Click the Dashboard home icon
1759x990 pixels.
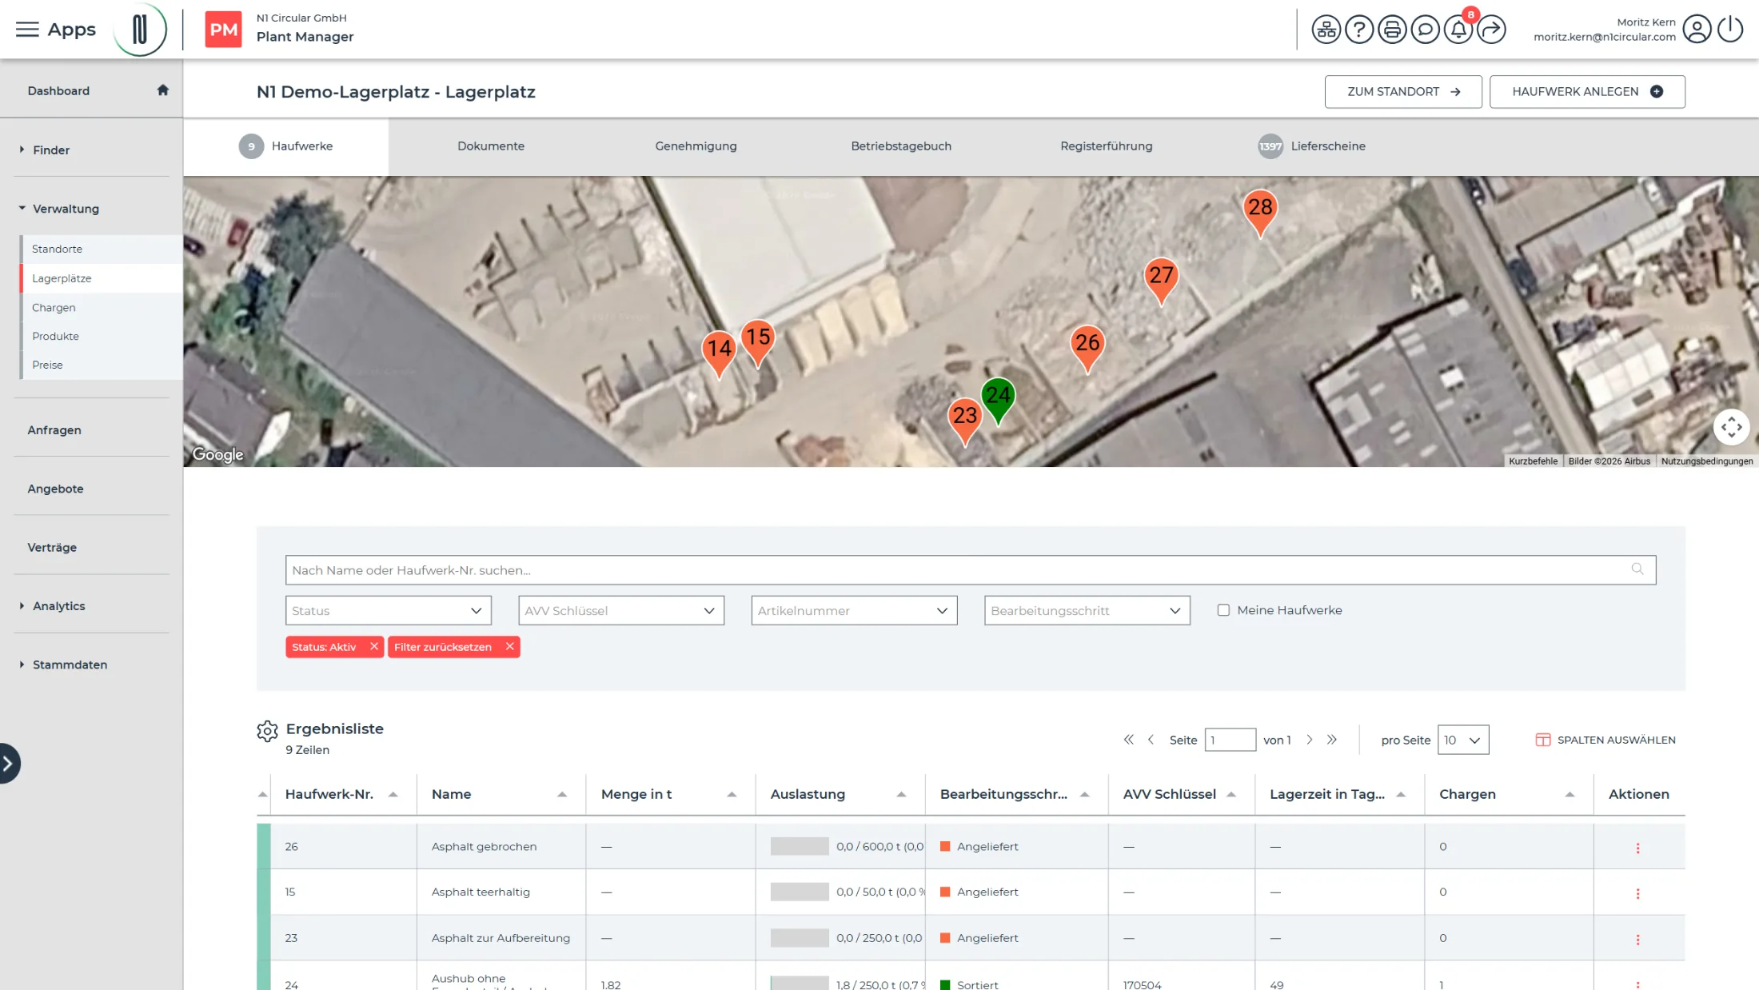[163, 90]
